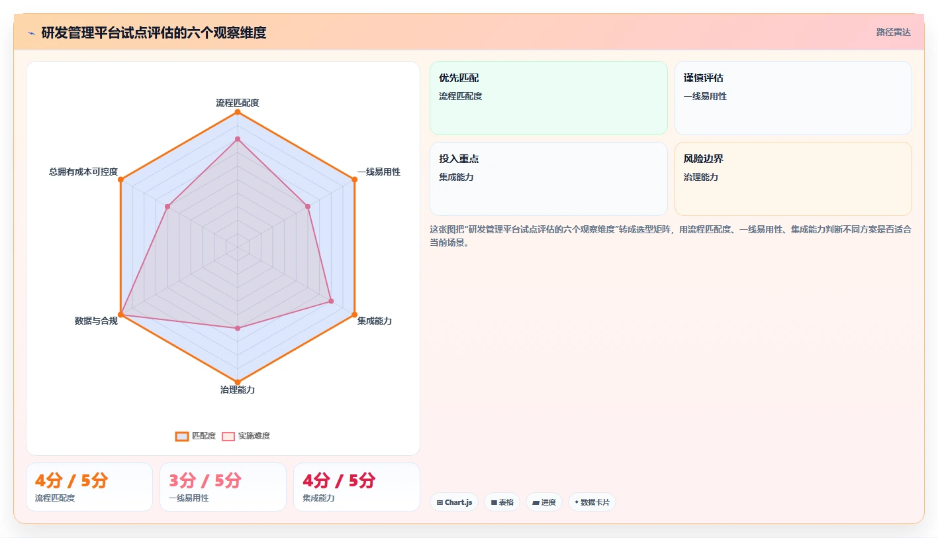Click orange data point at 一线易用性 vertex
The image size is (938, 538).
[354, 180]
